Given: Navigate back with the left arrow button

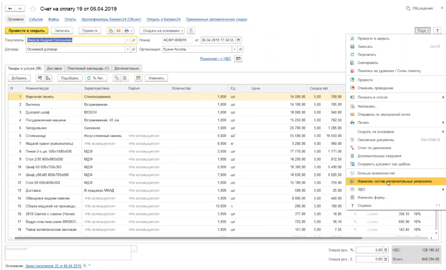Looking at the screenshot, I should tap(10, 9).
